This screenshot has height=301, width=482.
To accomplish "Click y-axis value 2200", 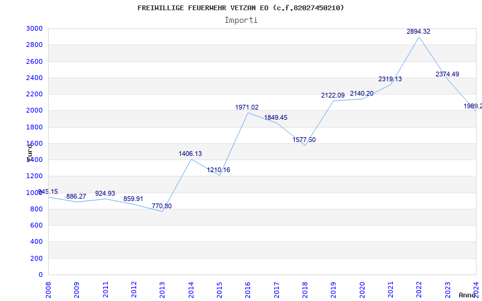I will pos(35,94).
